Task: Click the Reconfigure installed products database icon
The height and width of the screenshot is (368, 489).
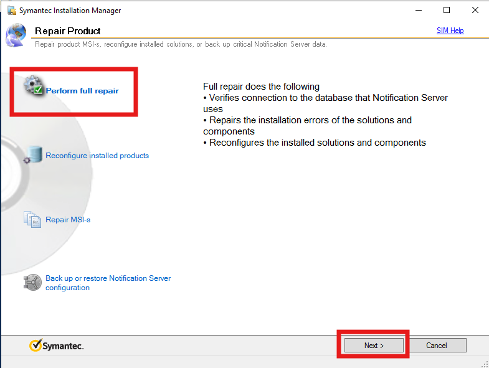Action: point(34,154)
